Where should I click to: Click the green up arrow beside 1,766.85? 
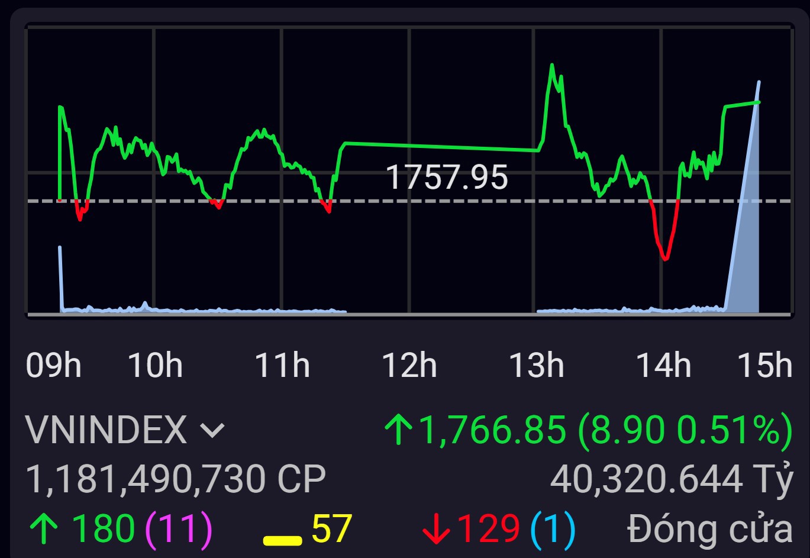[x=398, y=430]
